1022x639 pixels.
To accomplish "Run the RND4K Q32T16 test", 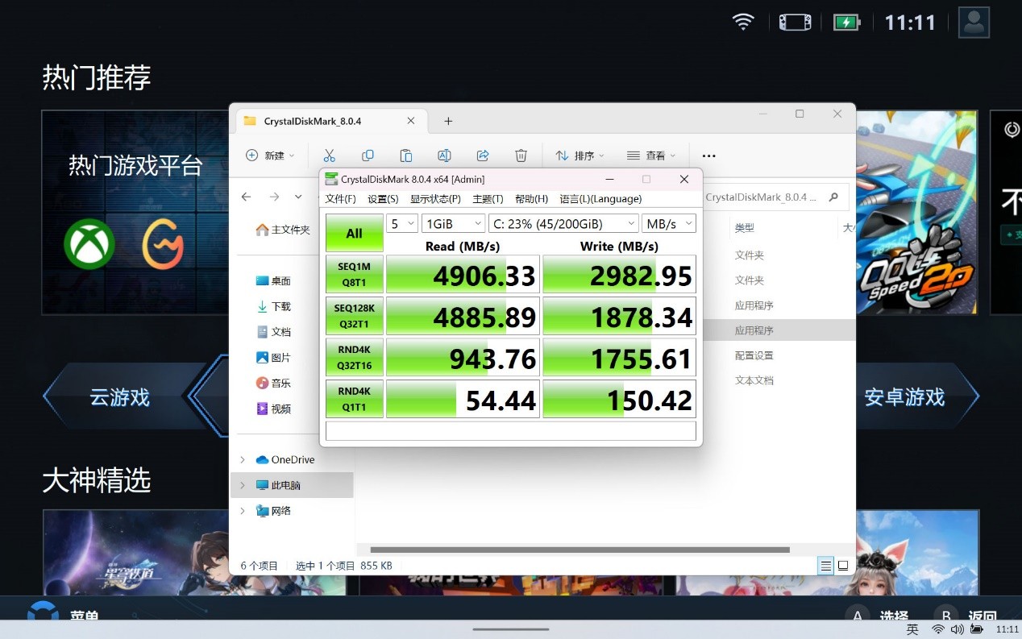I will tap(355, 358).
